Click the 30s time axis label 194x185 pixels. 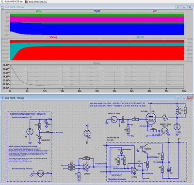(x=97, y=91)
